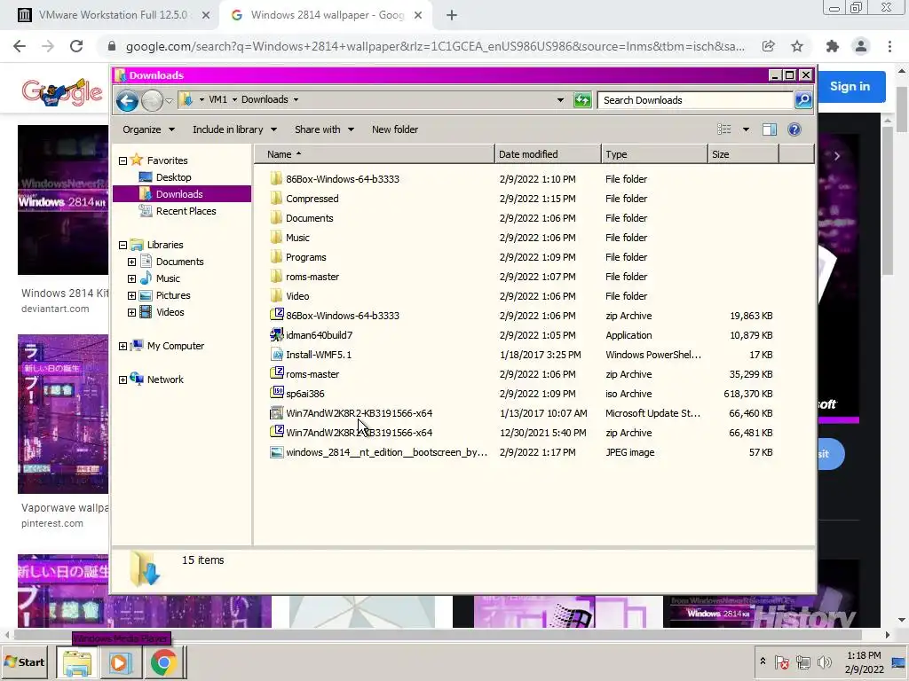Sort by the Size column header
This screenshot has height=681, width=909.
point(743,154)
